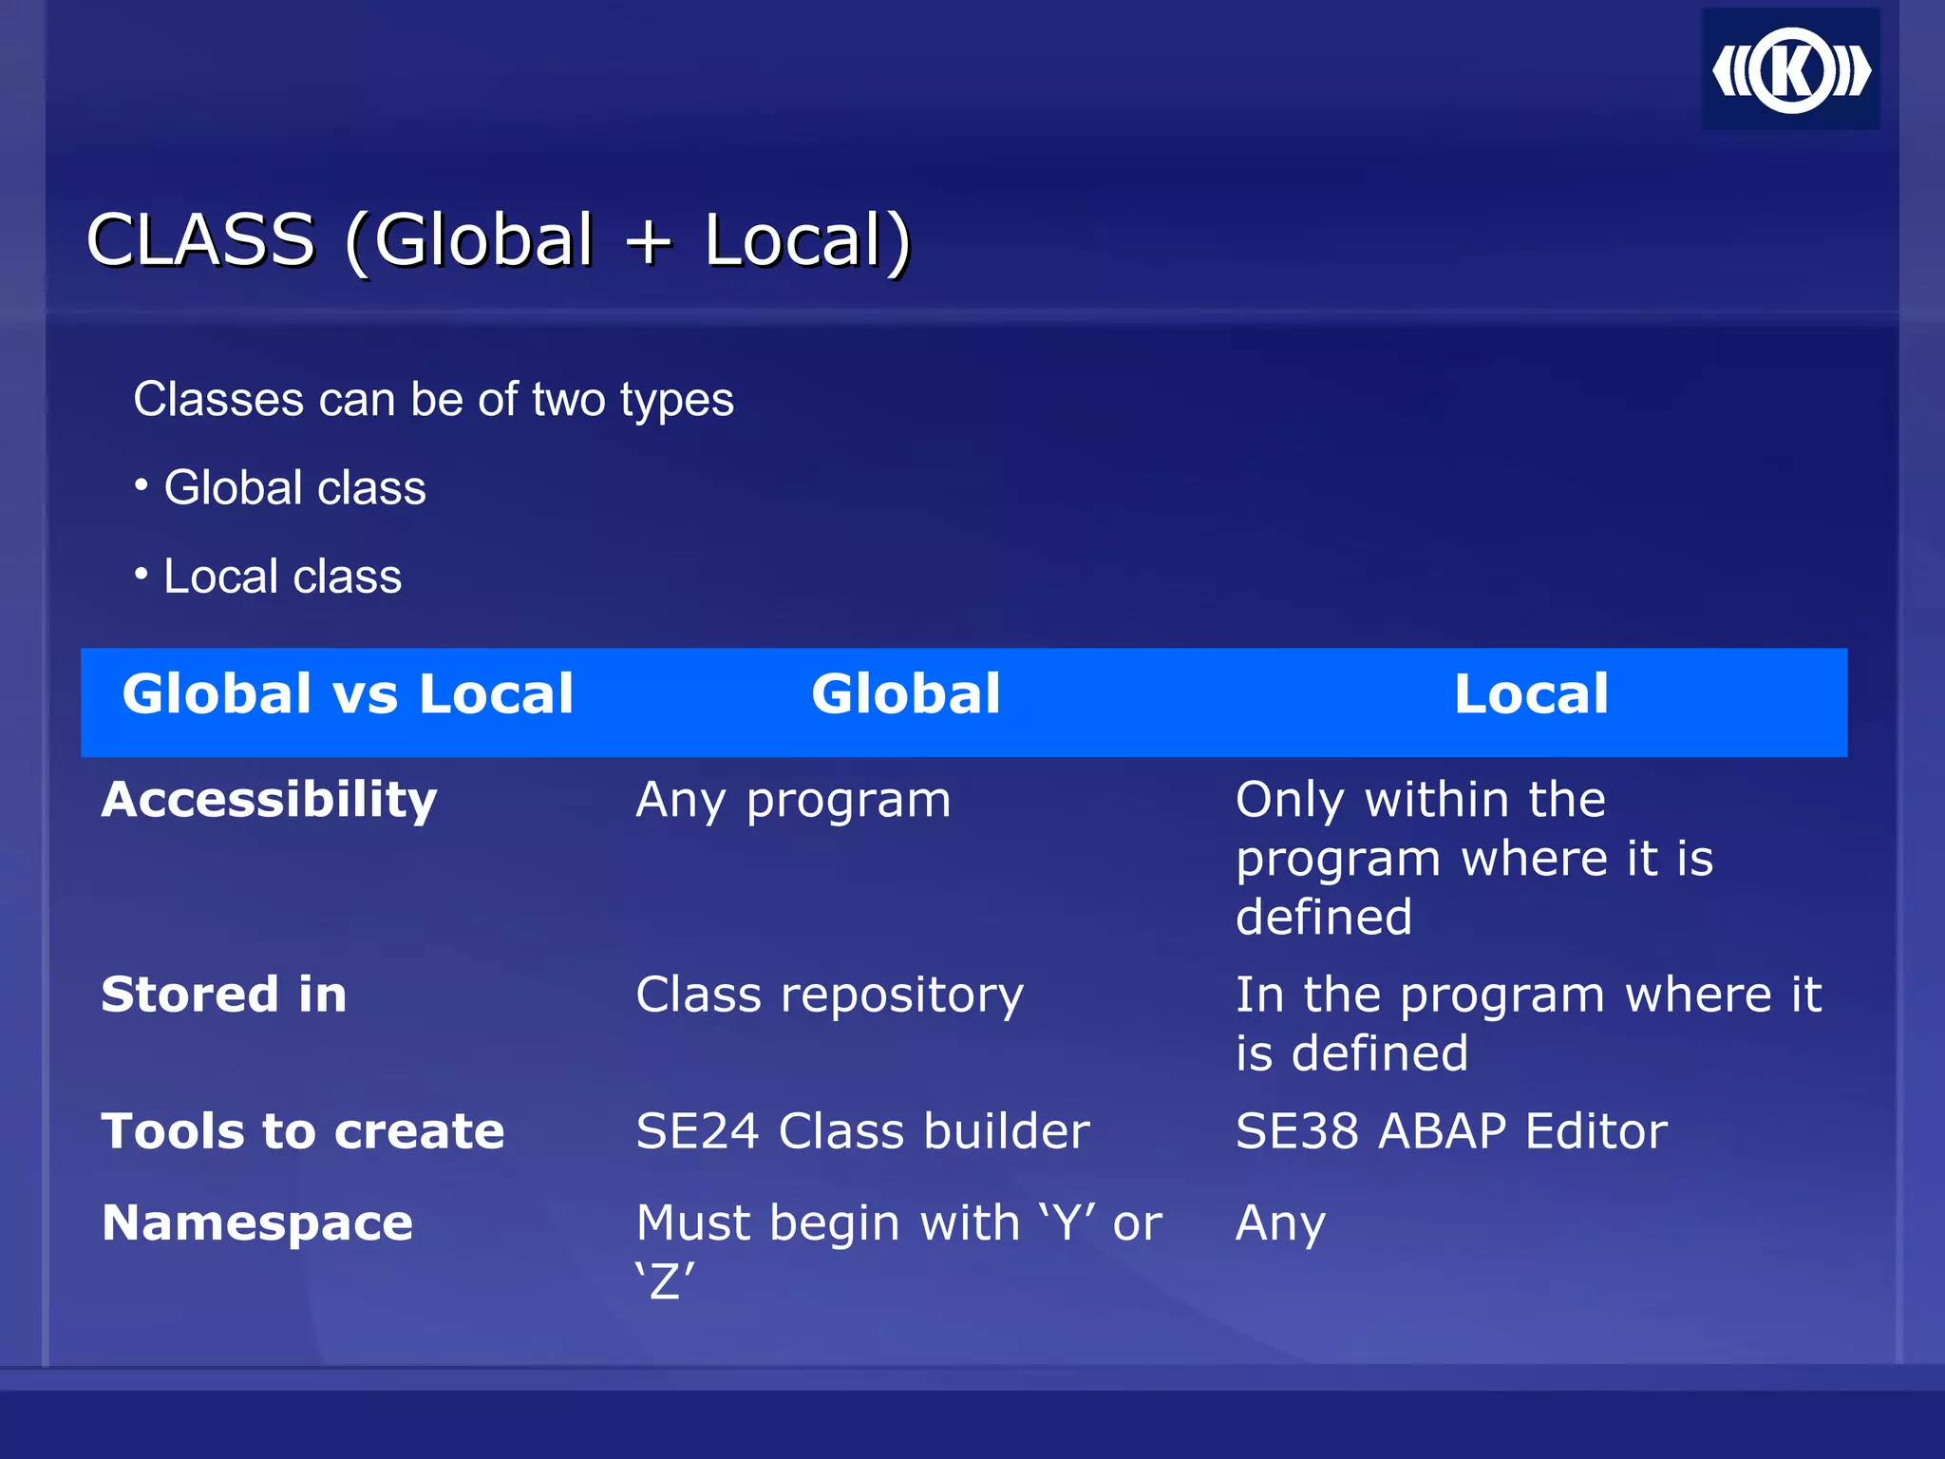Click the Class repository cell
The width and height of the screenshot is (1945, 1459).
click(x=829, y=995)
